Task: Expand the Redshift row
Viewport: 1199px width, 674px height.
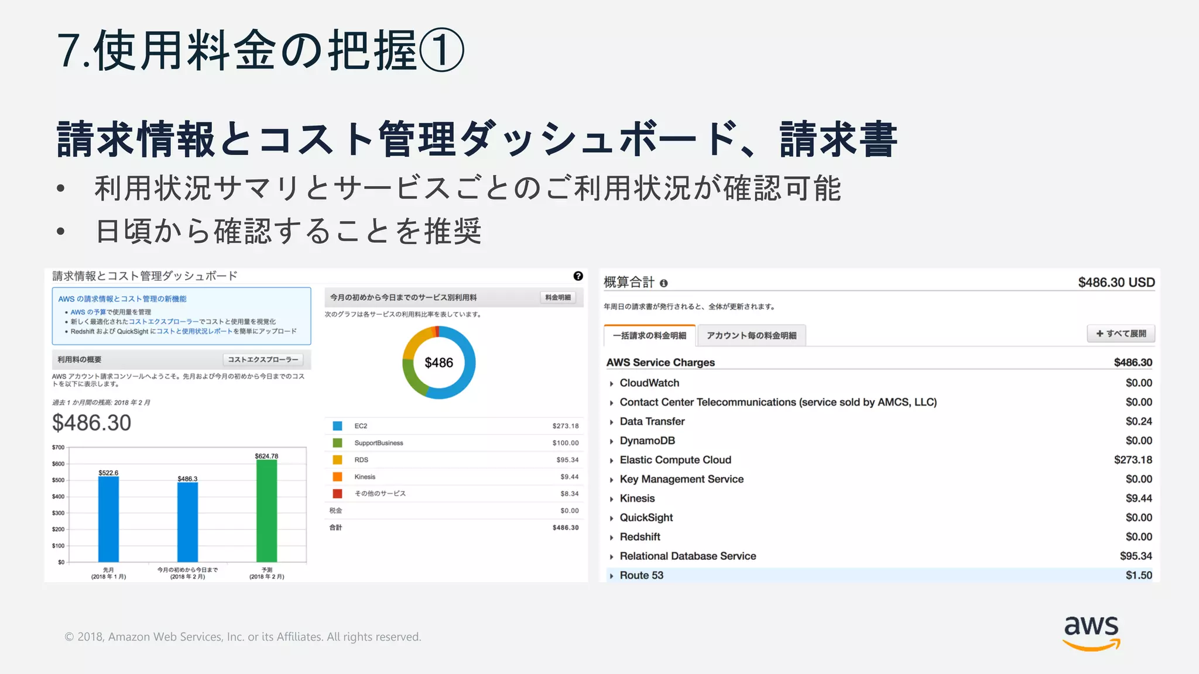Action: tap(611, 538)
